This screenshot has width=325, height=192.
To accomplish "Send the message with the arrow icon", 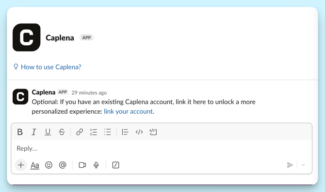I will pyautogui.click(x=290, y=165).
